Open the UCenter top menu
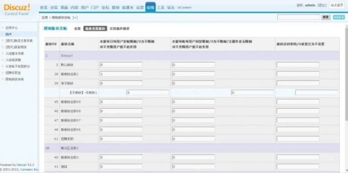348x173 pixels. click(x=184, y=7)
